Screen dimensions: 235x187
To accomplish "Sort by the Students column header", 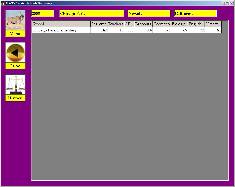I will pos(99,24).
